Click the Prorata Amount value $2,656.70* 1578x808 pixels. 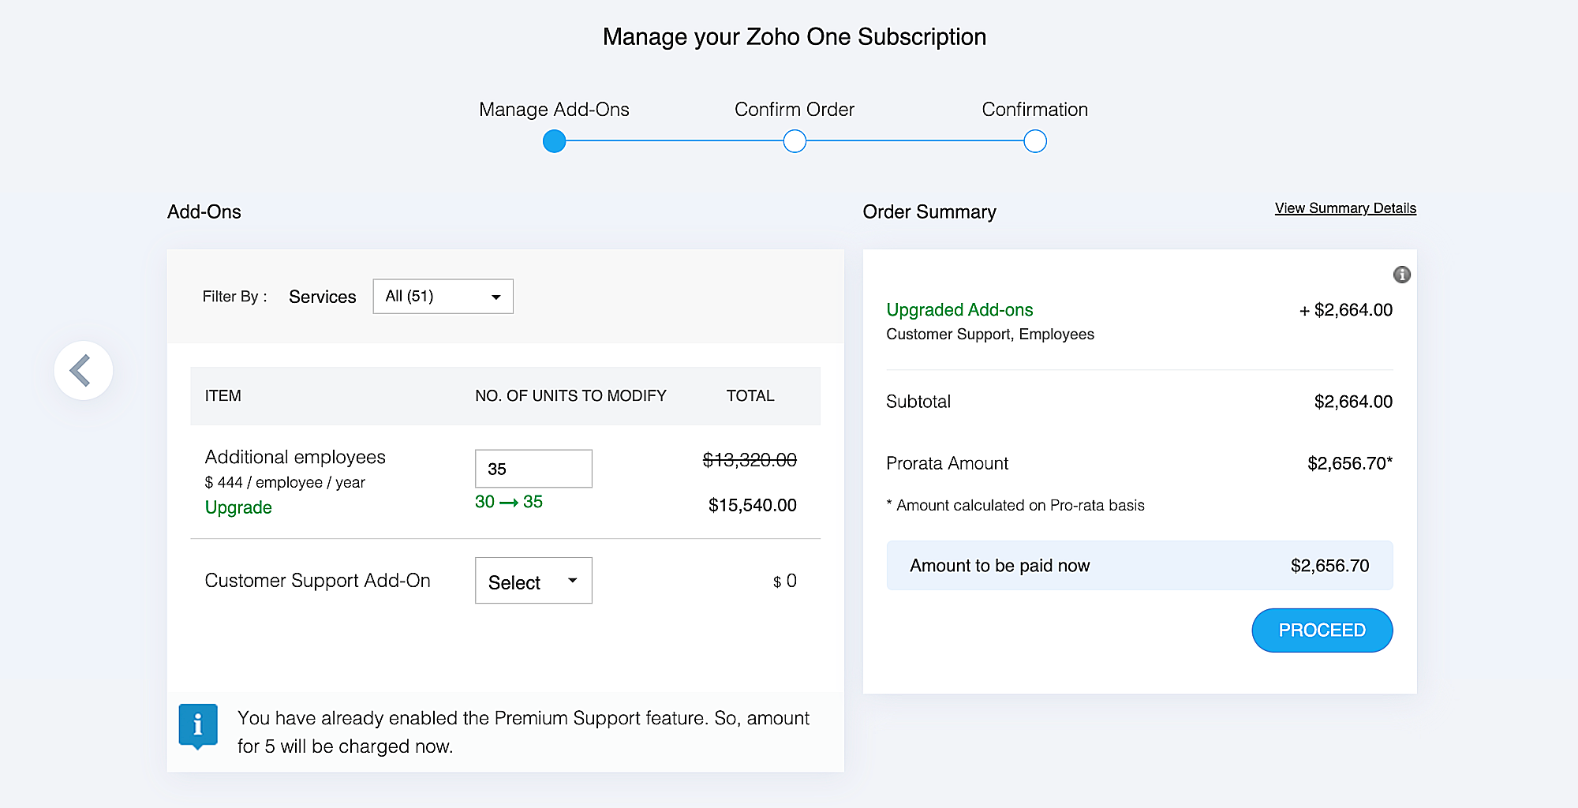coord(1349,463)
